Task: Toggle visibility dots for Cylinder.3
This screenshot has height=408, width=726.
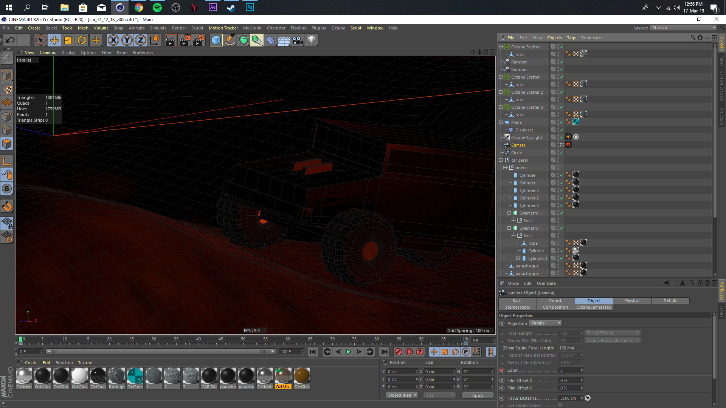Action: [558, 206]
